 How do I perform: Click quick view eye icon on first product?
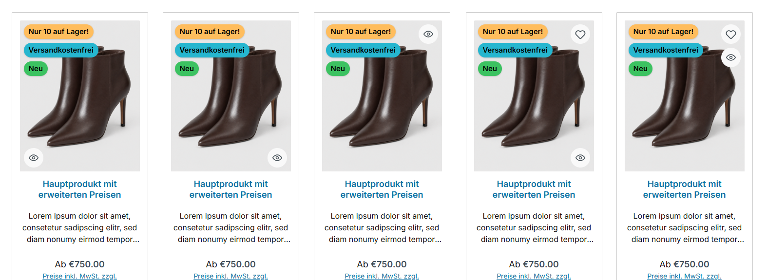coord(34,158)
